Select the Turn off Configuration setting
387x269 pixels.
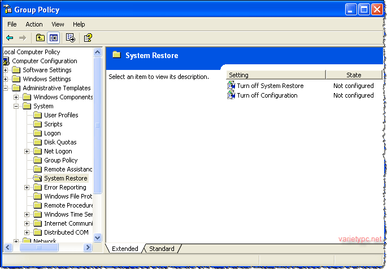[267, 95]
